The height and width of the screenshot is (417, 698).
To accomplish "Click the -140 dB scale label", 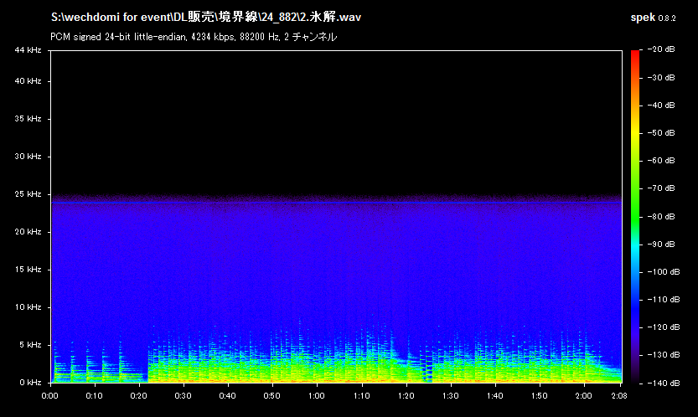I will 664,384.
